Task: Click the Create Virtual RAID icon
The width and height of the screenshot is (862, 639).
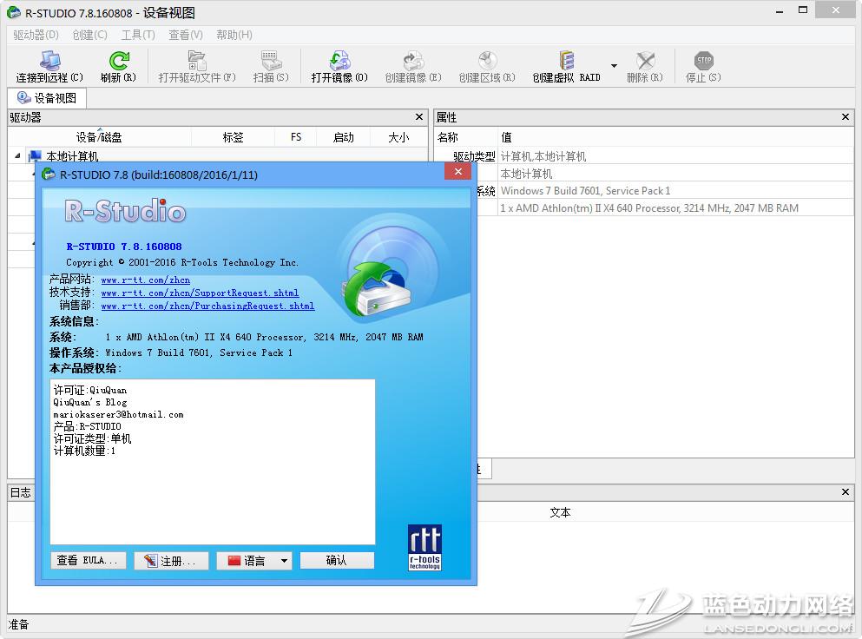Action: click(x=566, y=62)
